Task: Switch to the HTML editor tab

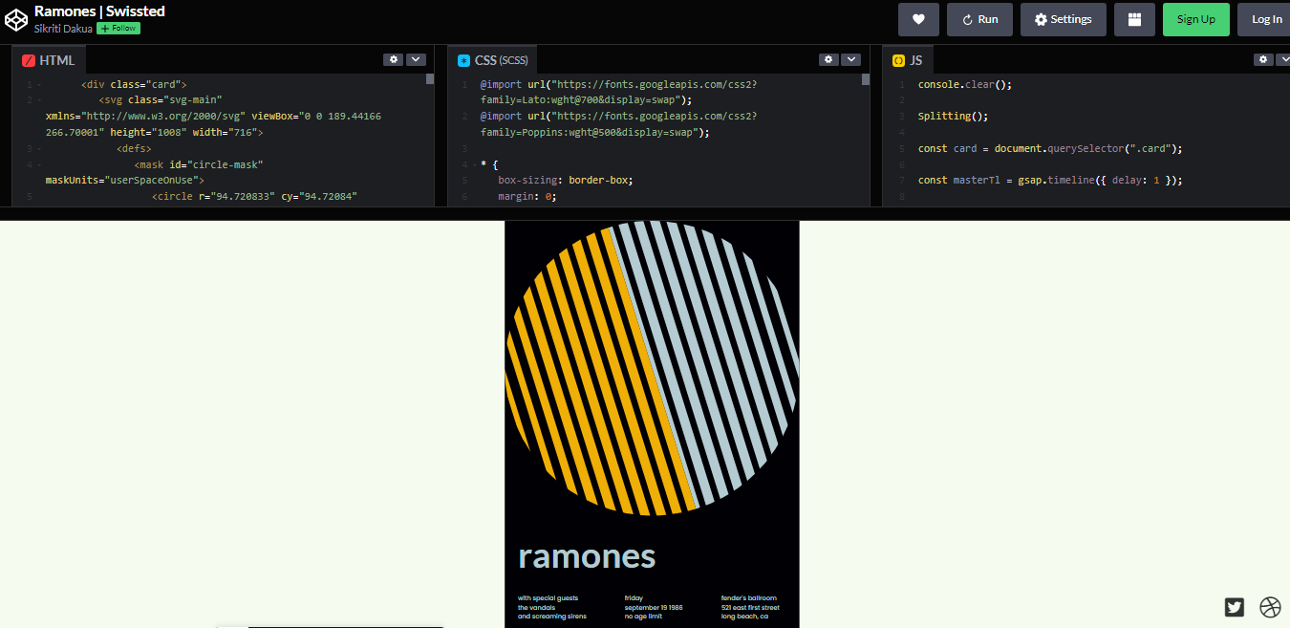Action: coord(48,59)
